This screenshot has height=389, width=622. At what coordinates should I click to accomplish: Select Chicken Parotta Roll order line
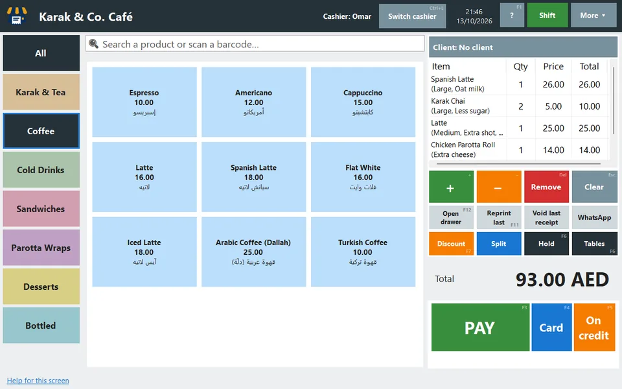coord(519,150)
